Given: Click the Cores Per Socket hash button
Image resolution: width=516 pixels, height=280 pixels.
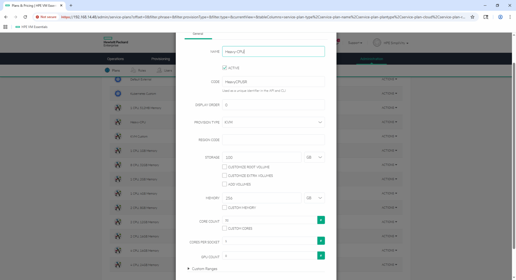Looking at the screenshot, I should (x=321, y=241).
